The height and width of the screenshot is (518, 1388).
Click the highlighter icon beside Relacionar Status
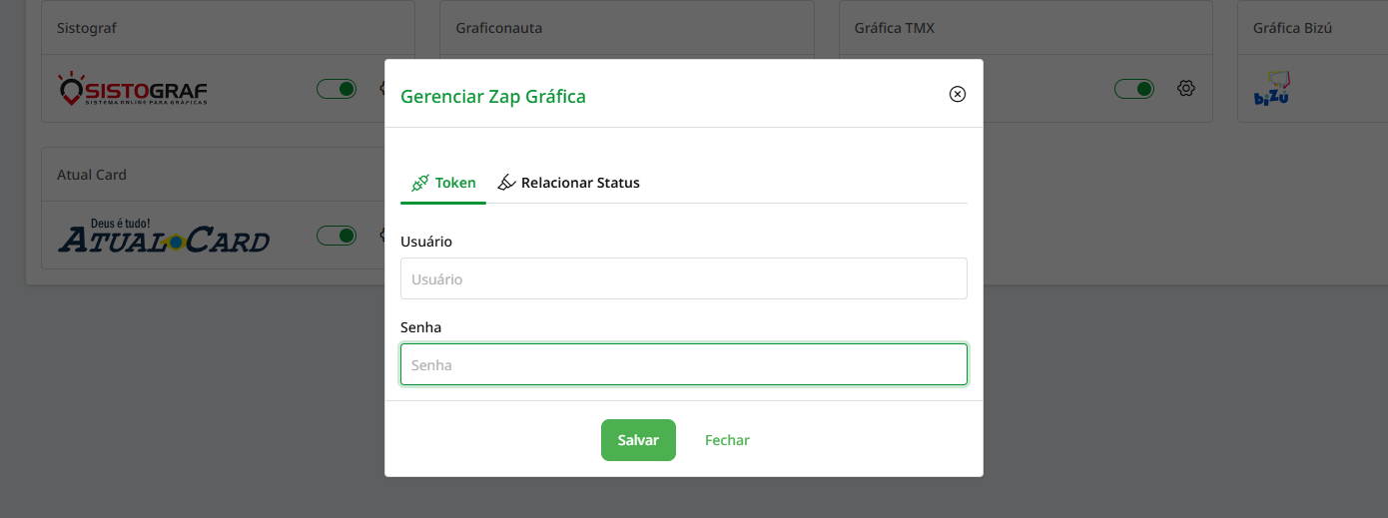pos(506,183)
